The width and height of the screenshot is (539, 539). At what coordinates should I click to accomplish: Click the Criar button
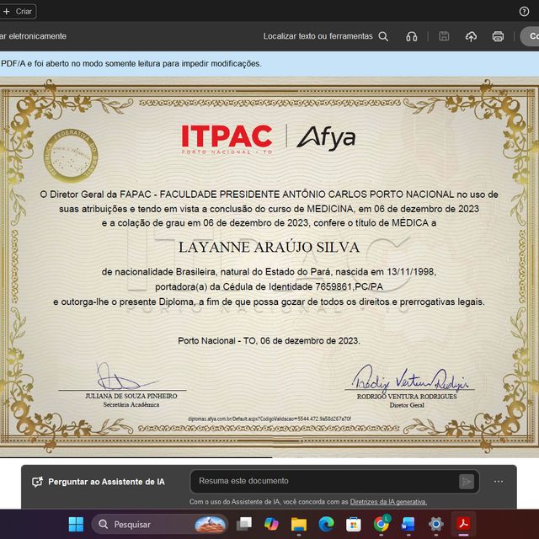tap(17, 11)
